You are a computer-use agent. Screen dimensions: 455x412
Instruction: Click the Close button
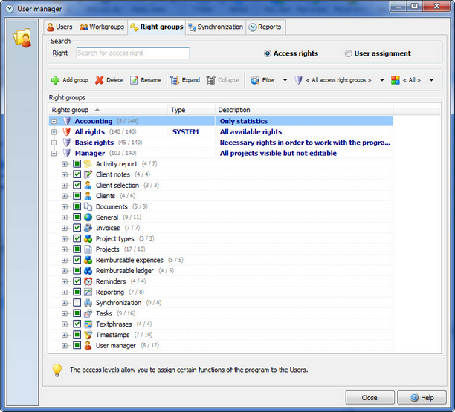[x=370, y=398]
